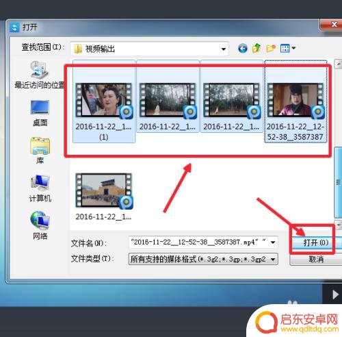Go up one folder level
The image size is (342, 337).
[x=256, y=48]
